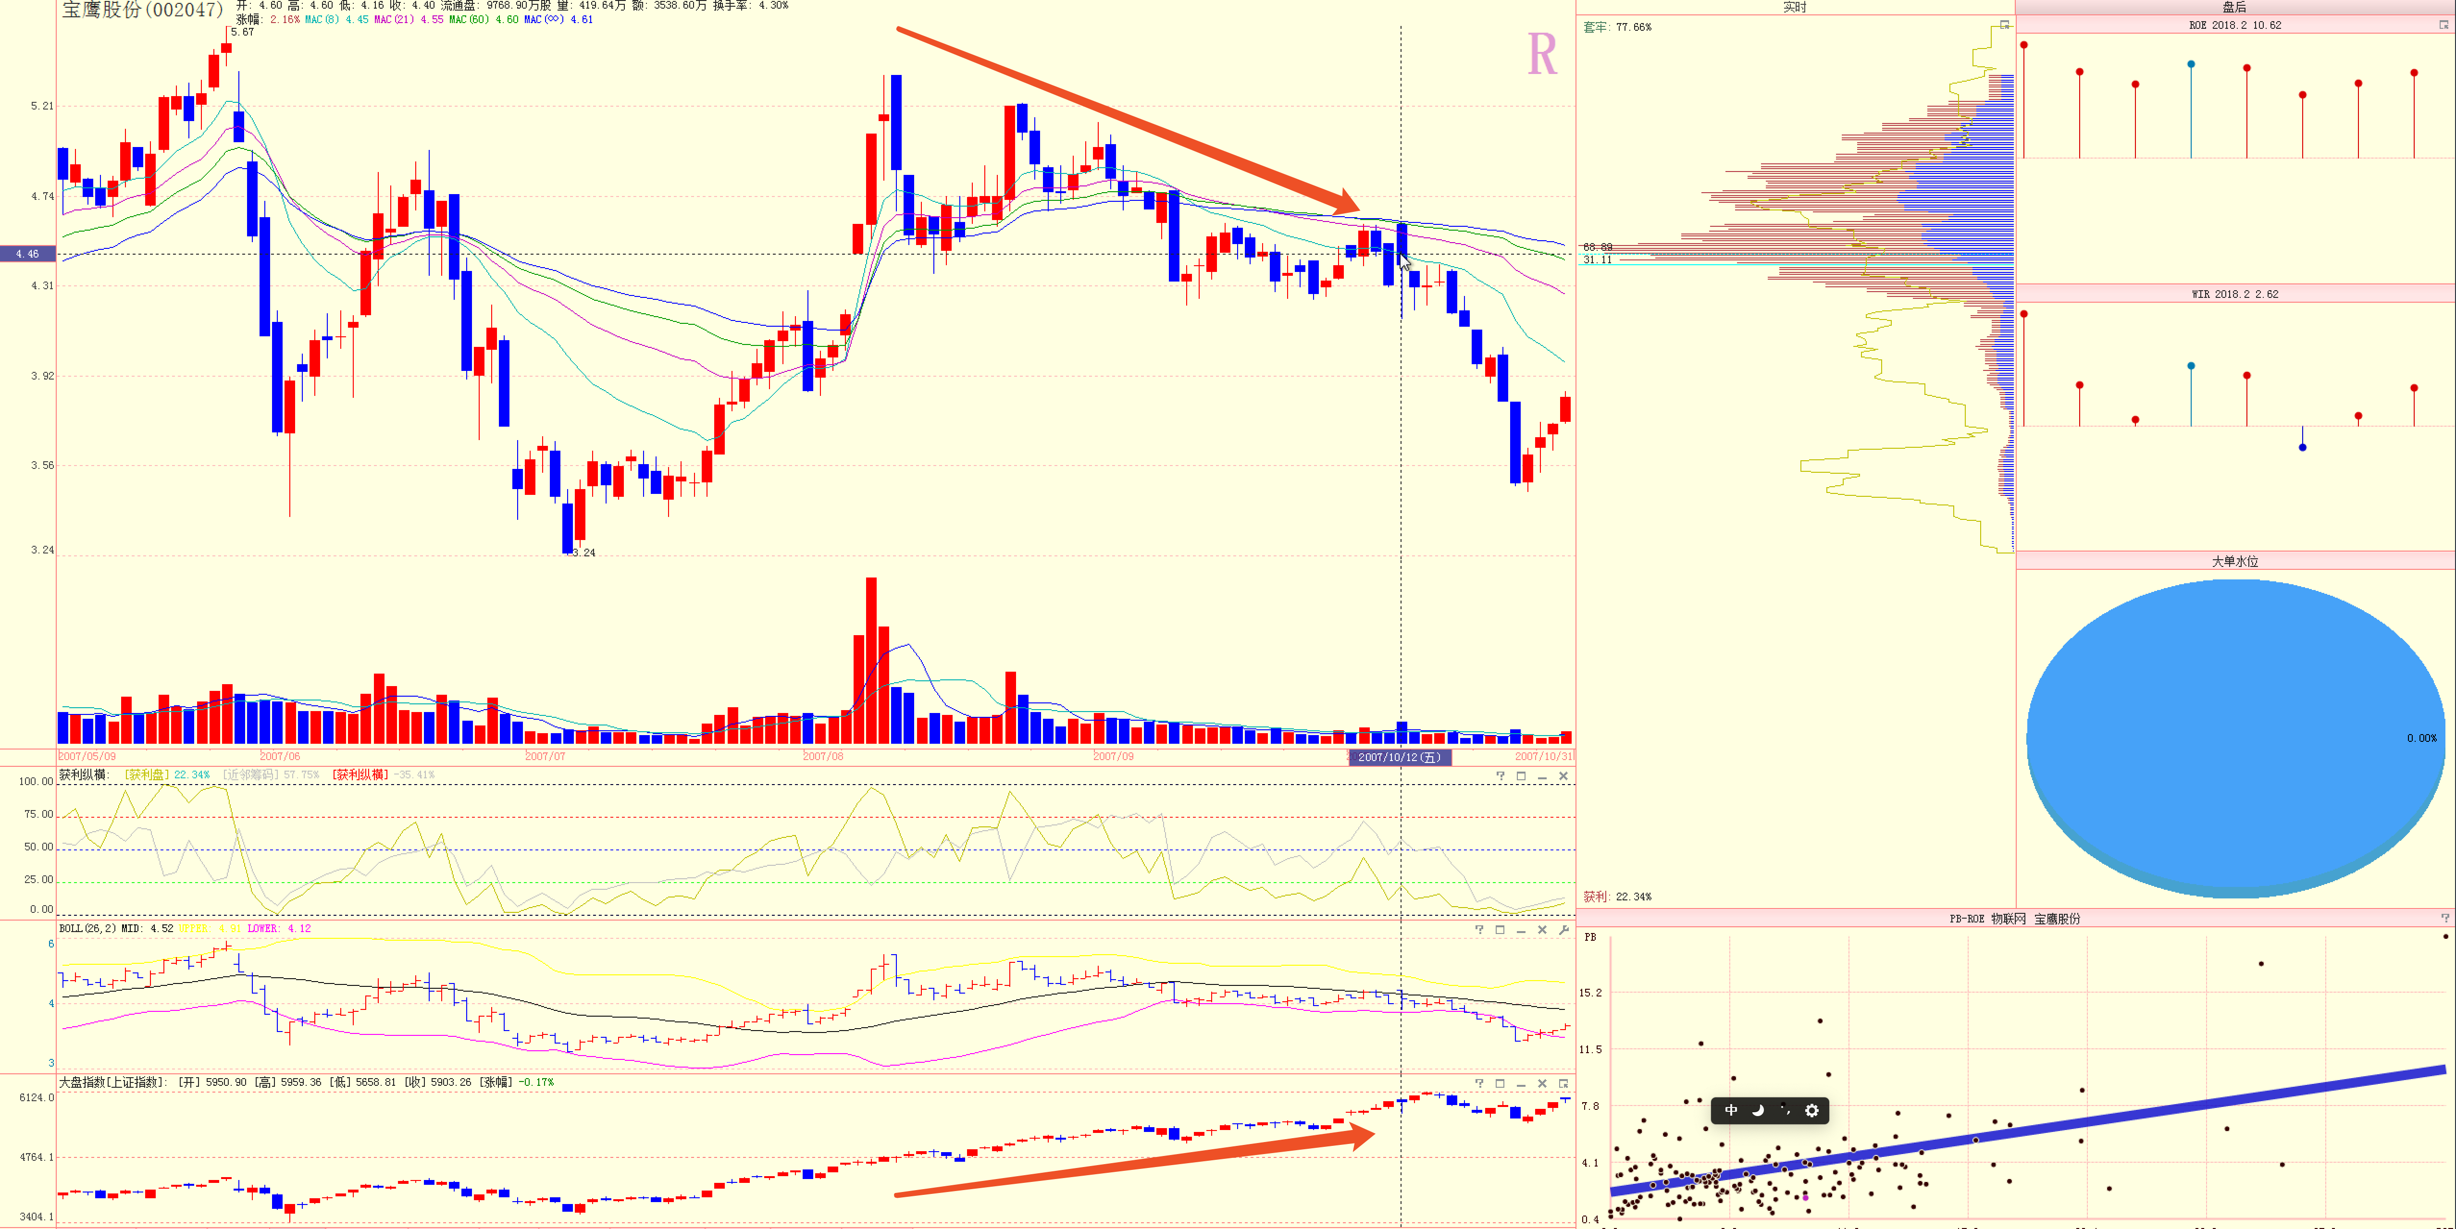Toggle 获利盘 indicator line label
The image size is (2456, 1229).
(147, 774)
